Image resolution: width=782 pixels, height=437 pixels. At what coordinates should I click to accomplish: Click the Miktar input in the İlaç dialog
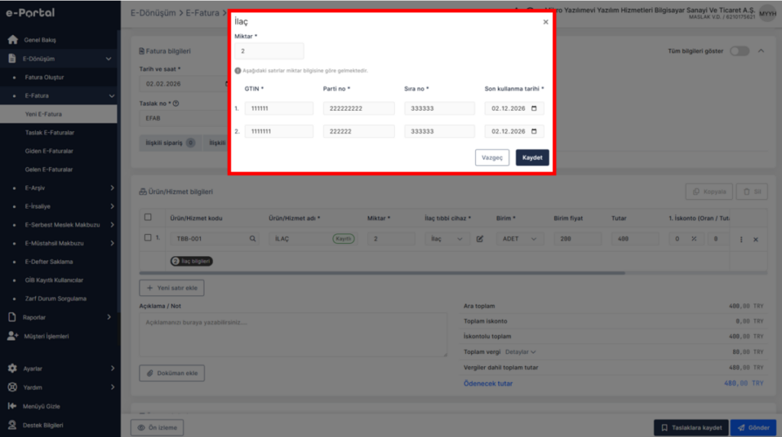click(x=270, y=51)
